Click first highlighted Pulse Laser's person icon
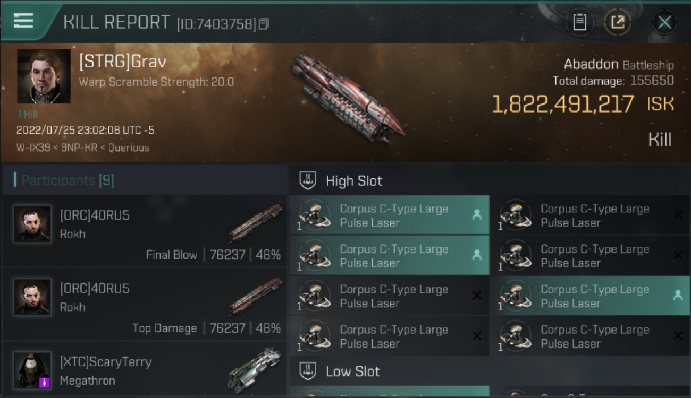This screenshot has height=398, width=691. 476,215
